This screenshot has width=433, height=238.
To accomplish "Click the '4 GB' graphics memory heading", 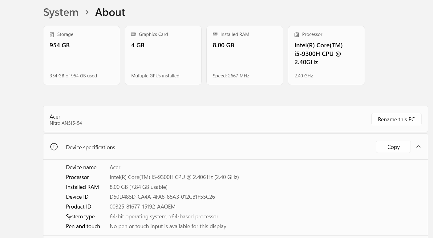I will pyautogui.click(x=138, y=45).
